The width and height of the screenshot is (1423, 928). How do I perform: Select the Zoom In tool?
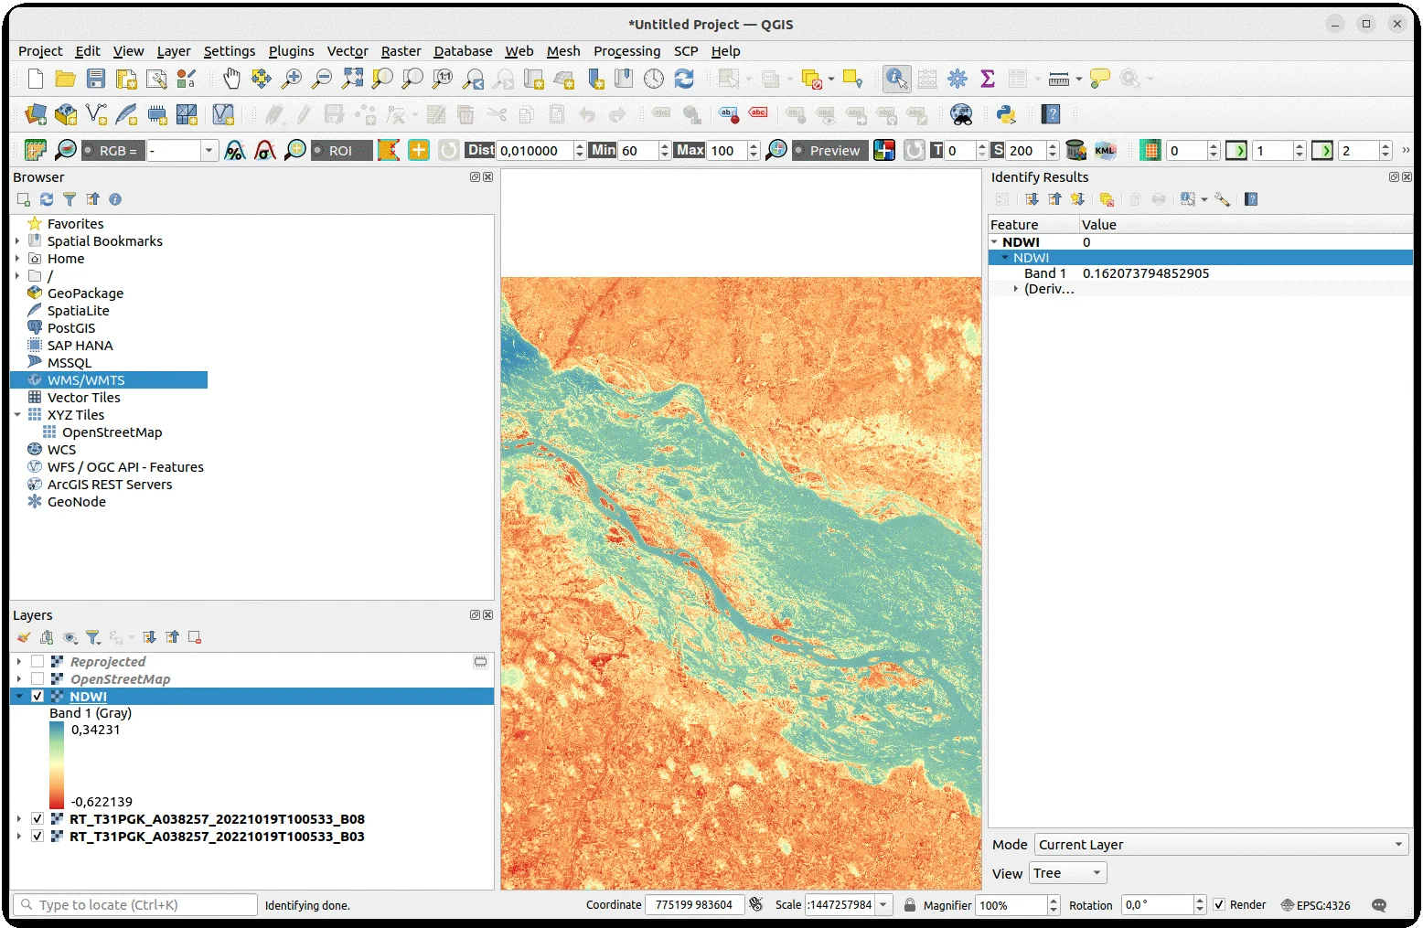291,79
